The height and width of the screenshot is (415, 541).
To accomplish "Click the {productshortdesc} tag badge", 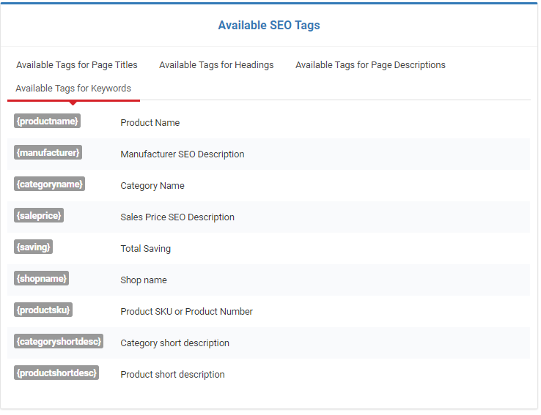I will [x=56, y=373].
